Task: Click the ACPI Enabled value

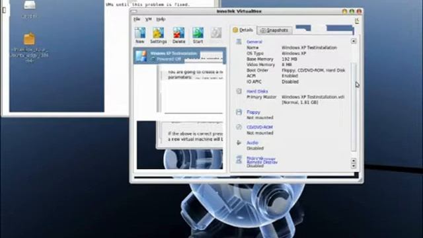Action: tap(289, 76)
